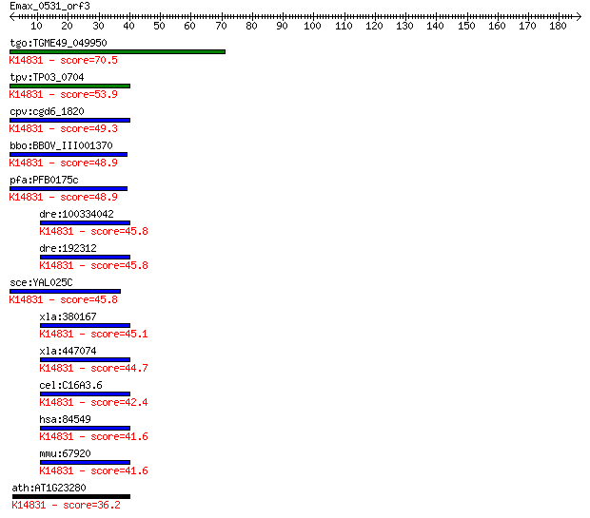Open the bbo:BBOV_III001370 gene entry
Image resolution: width=590 pixels, height=518 pixels.
61,145
